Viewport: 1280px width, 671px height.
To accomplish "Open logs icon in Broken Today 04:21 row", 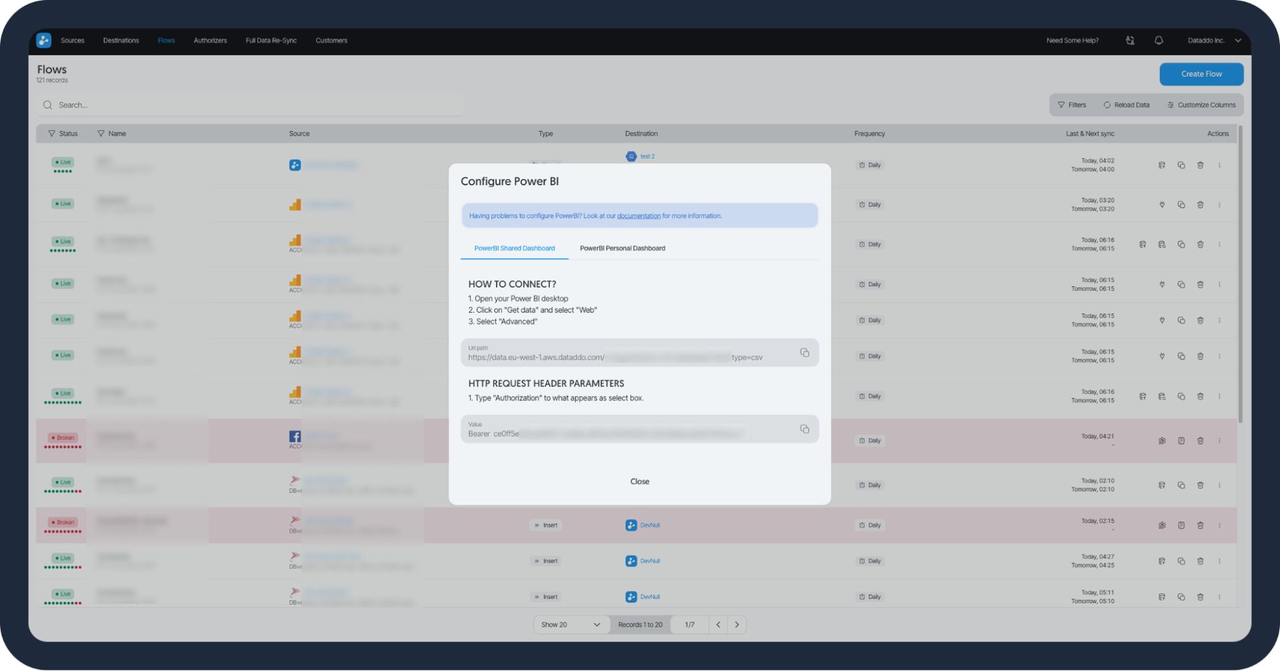I will [x=1181, y=441].
